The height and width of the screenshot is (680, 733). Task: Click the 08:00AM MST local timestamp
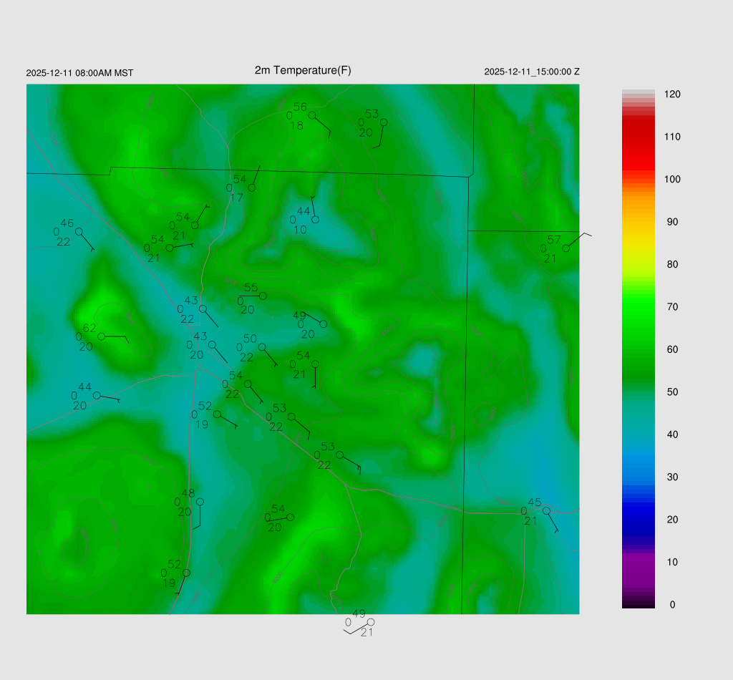[79, 73]
